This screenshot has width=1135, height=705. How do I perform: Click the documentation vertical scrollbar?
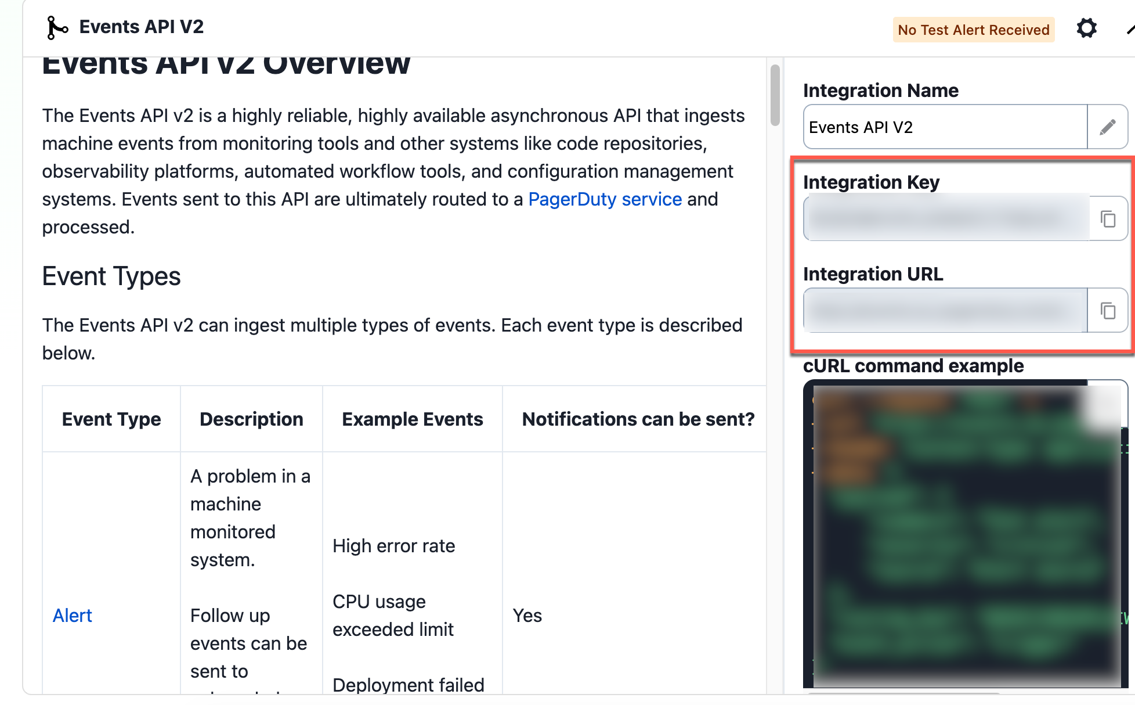[x=775, y=96]
